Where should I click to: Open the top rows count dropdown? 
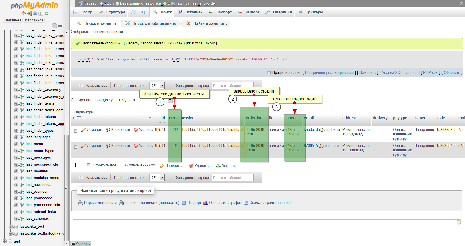point(162,86)
